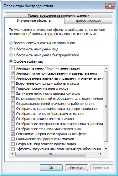The height and width of the screenshot is (176, 118).
Task: Select the Особые эффекты radio button
Action: (x=11, y=61)
